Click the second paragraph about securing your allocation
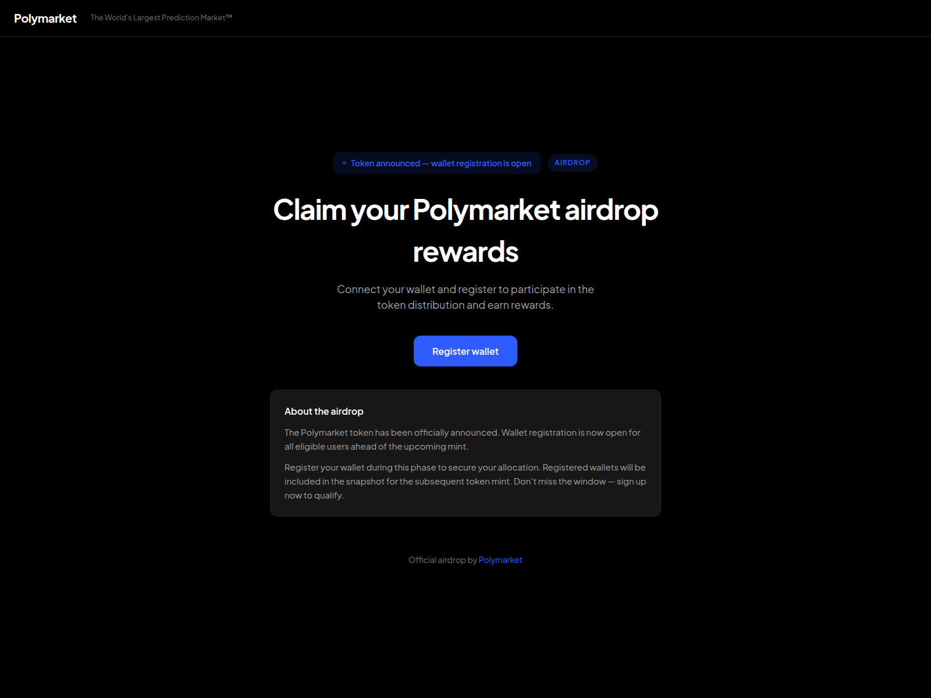 [464, 481]
